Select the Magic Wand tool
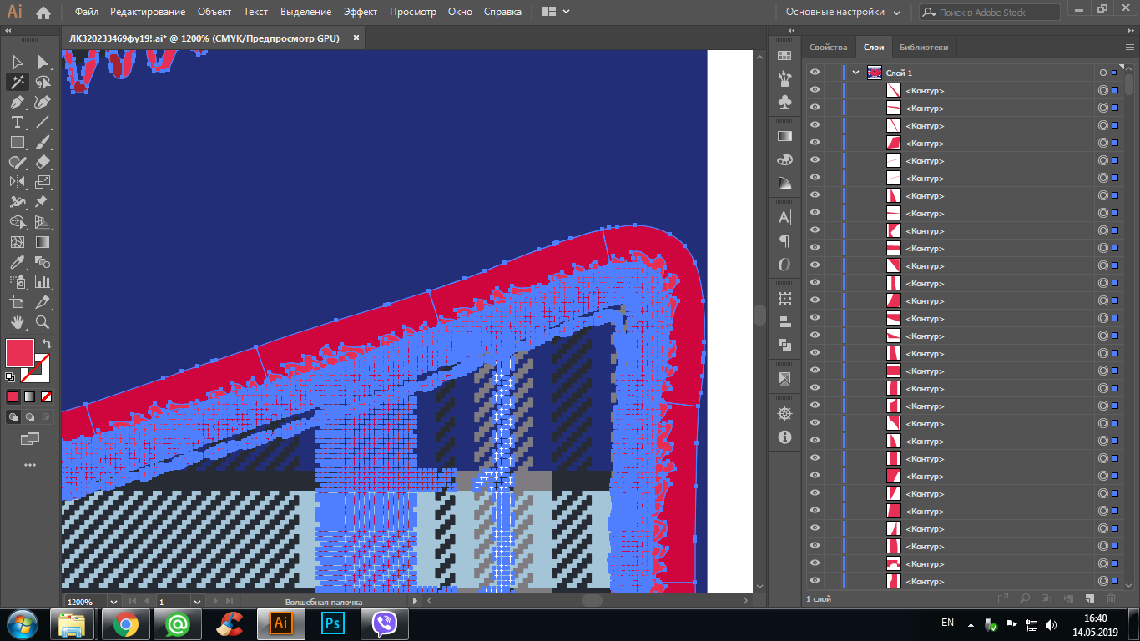 [x=17, y=82]
